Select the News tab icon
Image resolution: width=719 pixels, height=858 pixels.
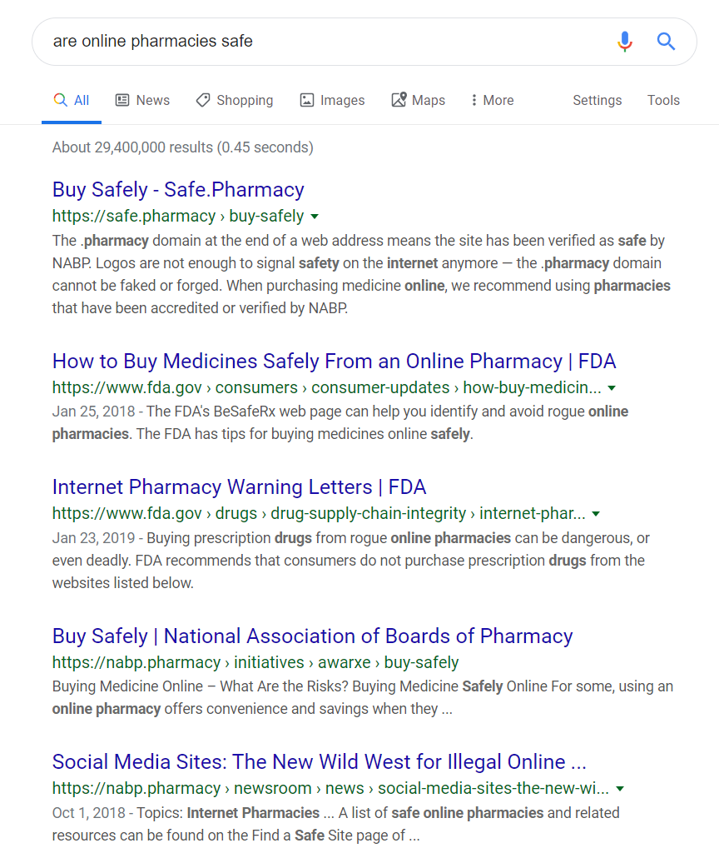[121, 100]
